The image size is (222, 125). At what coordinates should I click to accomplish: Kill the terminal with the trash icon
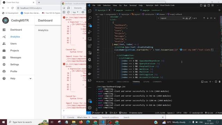pyautogui.click(x=220, y=82)
